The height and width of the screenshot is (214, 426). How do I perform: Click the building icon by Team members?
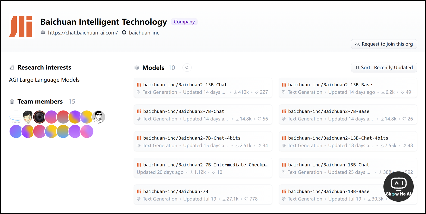coord(12,101)
